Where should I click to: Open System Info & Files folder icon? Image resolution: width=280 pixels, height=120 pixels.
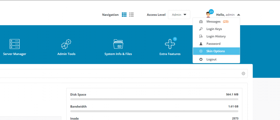[118, 44]
